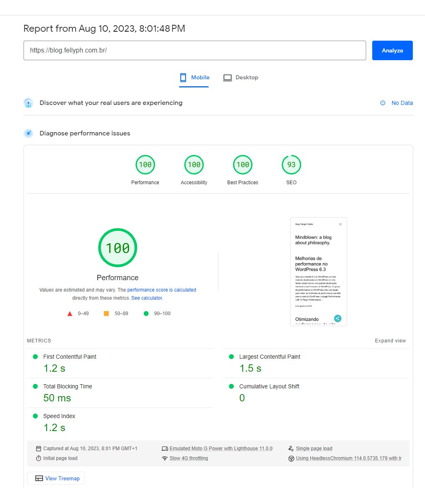Click the Largest Contentful Paint metric label
This screenshot has height=488, width=425.
(x=270, y=357)
